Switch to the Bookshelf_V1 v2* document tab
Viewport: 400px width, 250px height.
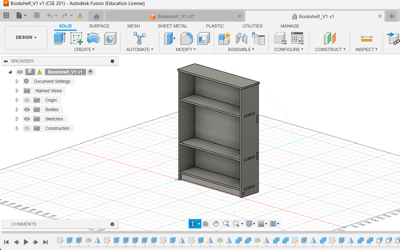click(x=174, y=16)
